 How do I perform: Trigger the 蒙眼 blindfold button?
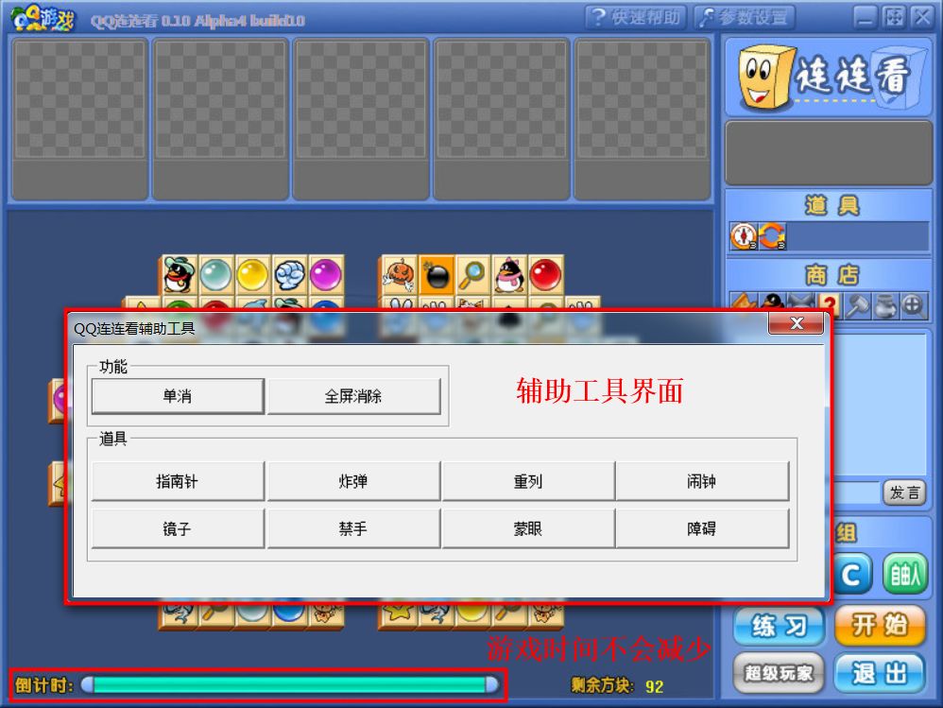coord(528,528)
